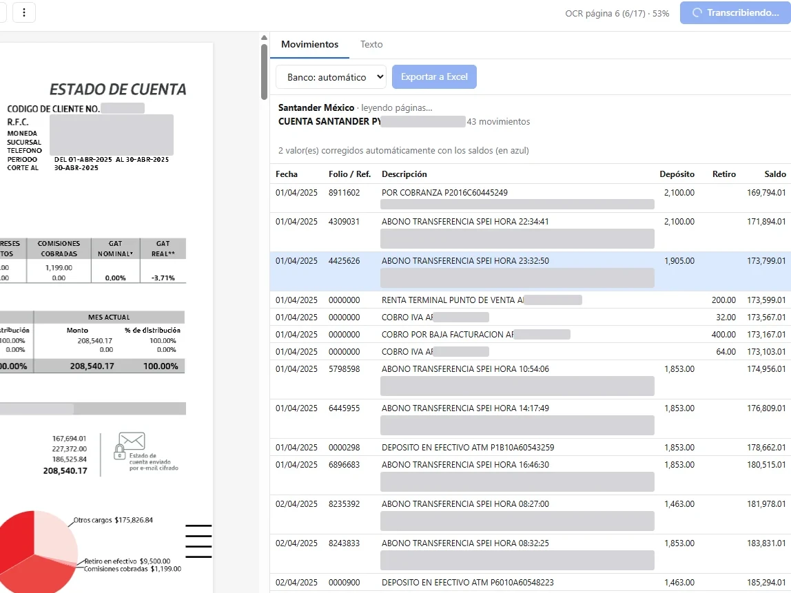Image resolution: width=791 pixels, height=593 pixels.
Task: Click the Transcribiendo spinner button
Action: click(735, 12)
